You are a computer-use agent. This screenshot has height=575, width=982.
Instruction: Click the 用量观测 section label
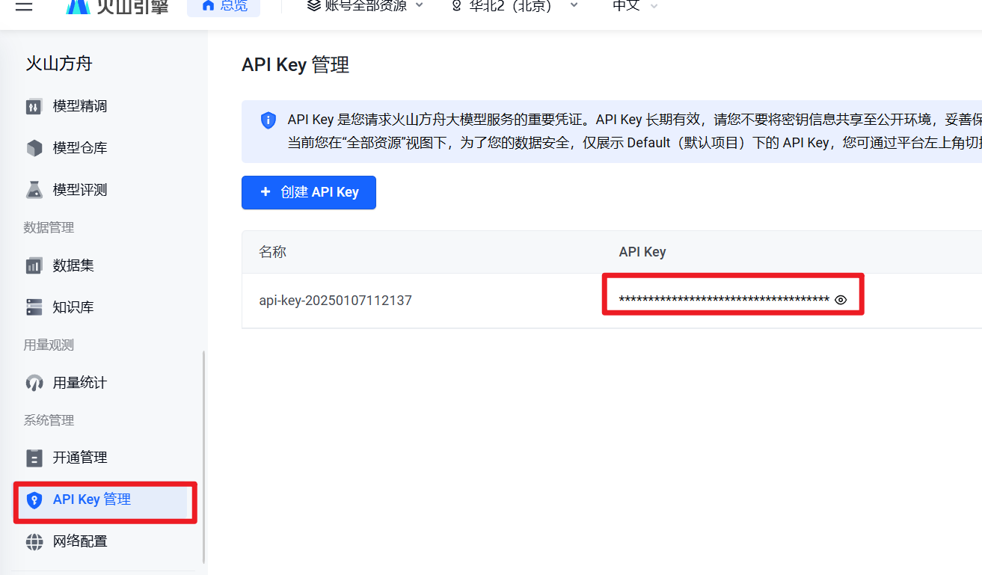pos(49,345)
